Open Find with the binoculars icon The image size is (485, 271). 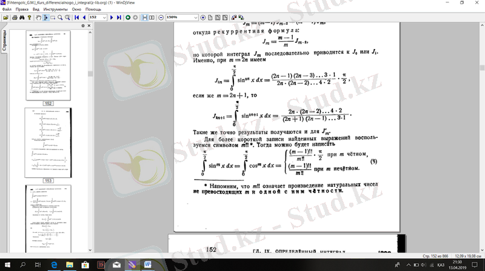tap(23, 18)
